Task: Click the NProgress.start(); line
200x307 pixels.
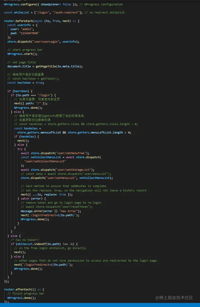Action: tap(22, 54)
